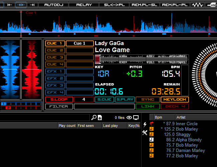Activate the EFX 2 button
The width and height of the screenshot is (217, 167).
[55, 78]
